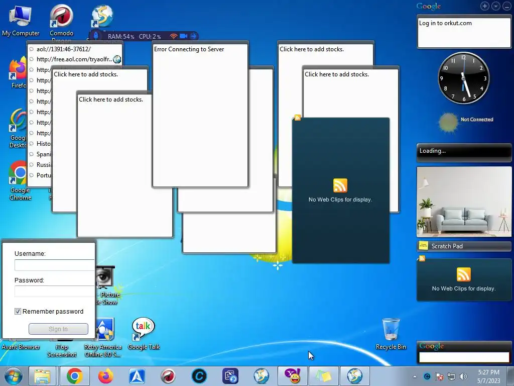Click the RSS icon in the sidebar Web Clips gadget
Viewport: 514px width, 386px height.
tap(463, 274)
